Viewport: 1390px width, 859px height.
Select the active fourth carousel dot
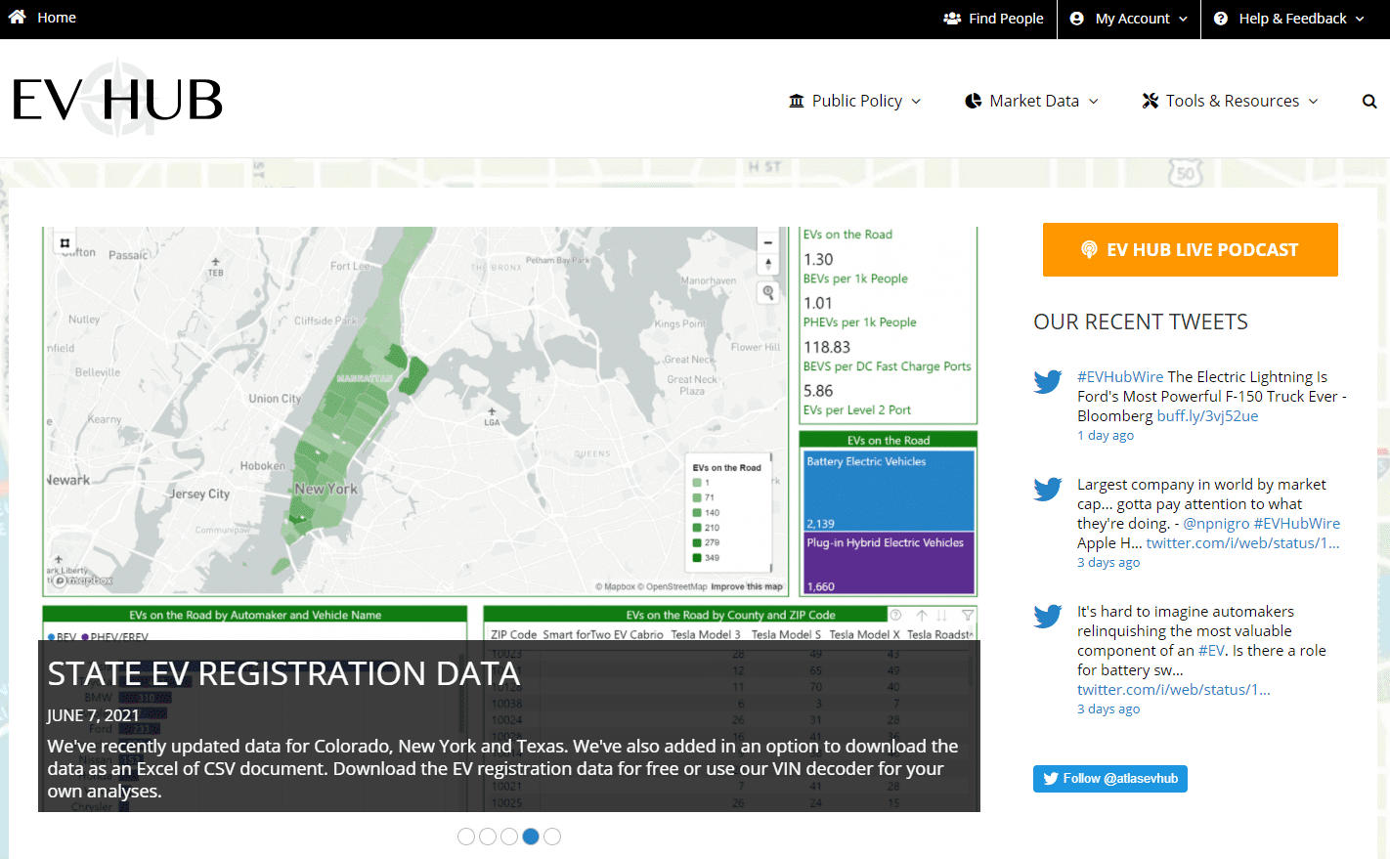point(531,837)
